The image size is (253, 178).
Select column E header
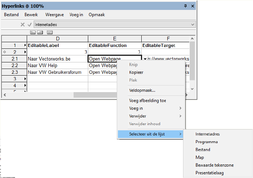115,39
